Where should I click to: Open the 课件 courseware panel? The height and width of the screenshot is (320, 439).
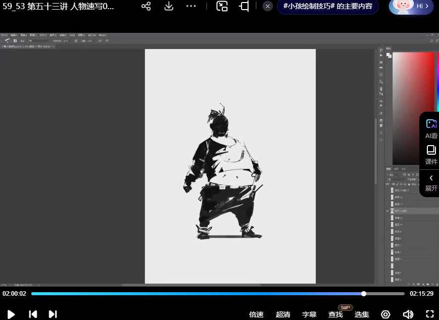pos(431,155)
